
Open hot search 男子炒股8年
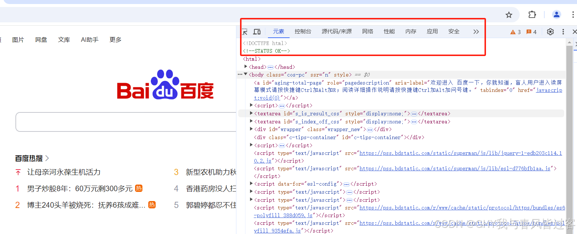pos(80,189)
